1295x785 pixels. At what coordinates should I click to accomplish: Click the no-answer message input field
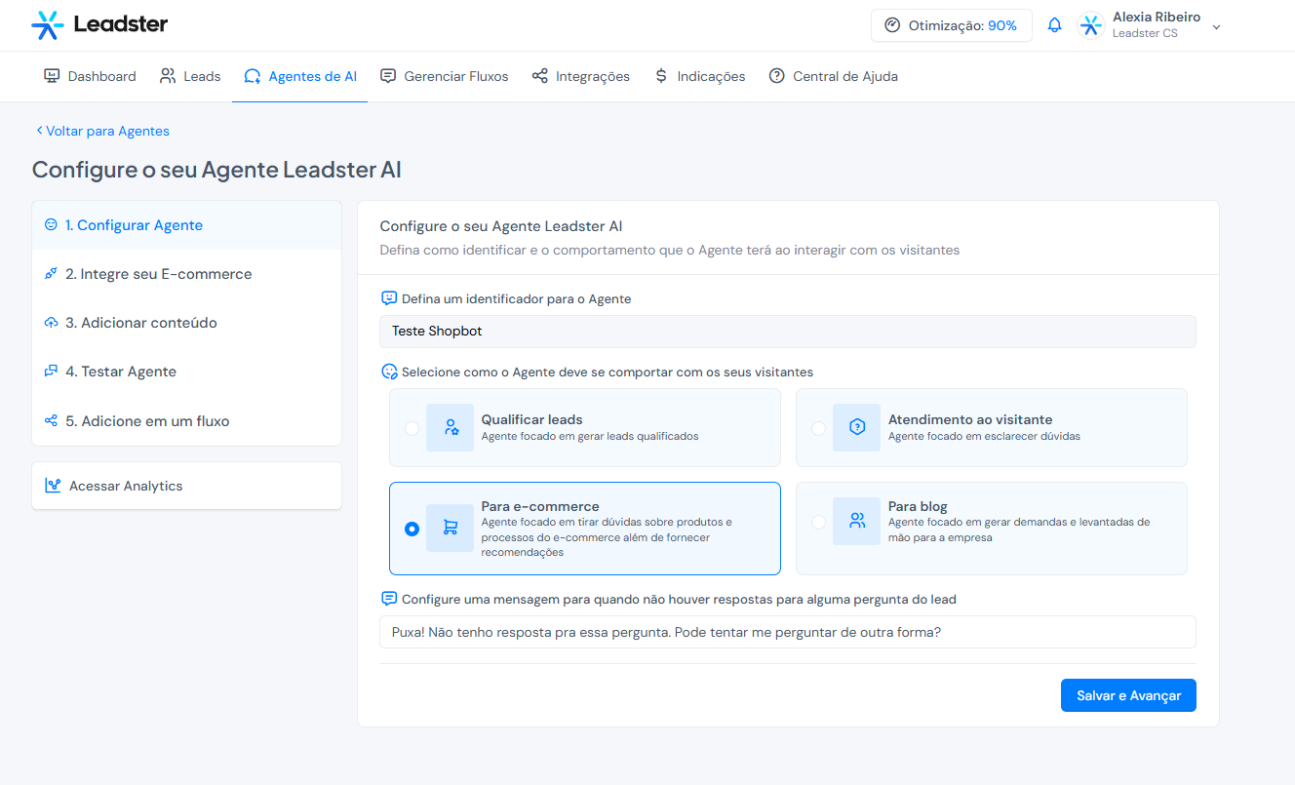pos(787,632)
